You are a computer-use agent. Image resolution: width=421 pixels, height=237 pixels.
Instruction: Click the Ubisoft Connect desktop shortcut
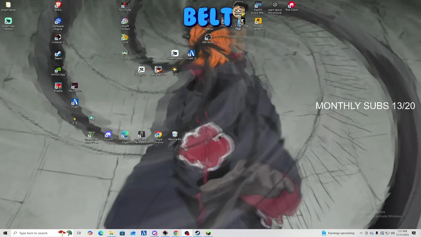[x=125, y=24]
